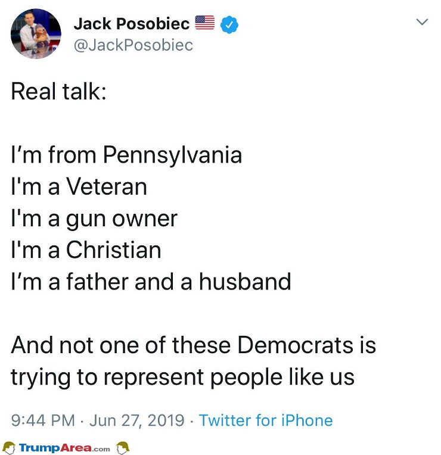
Task: Click the word "Democrats" in the tweet
Action: (x=296, y=345)
